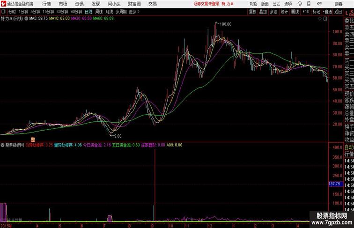Open the 问小达 menu
Image resolution: width=354 pixels, height=228 pixels.
(x=114, y=4)
